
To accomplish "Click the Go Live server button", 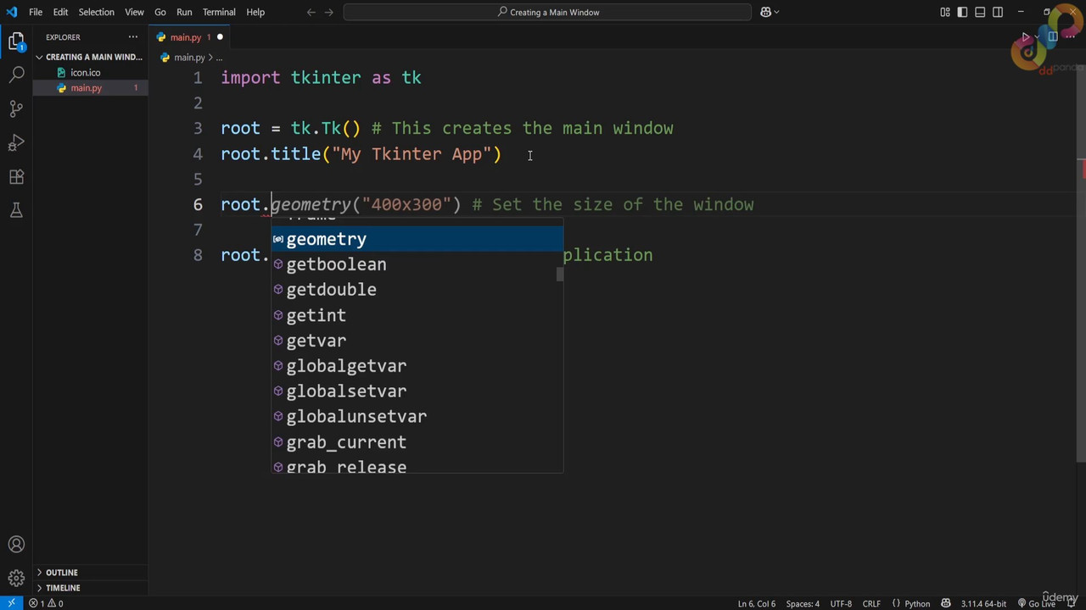I will tap(1035, 603).
